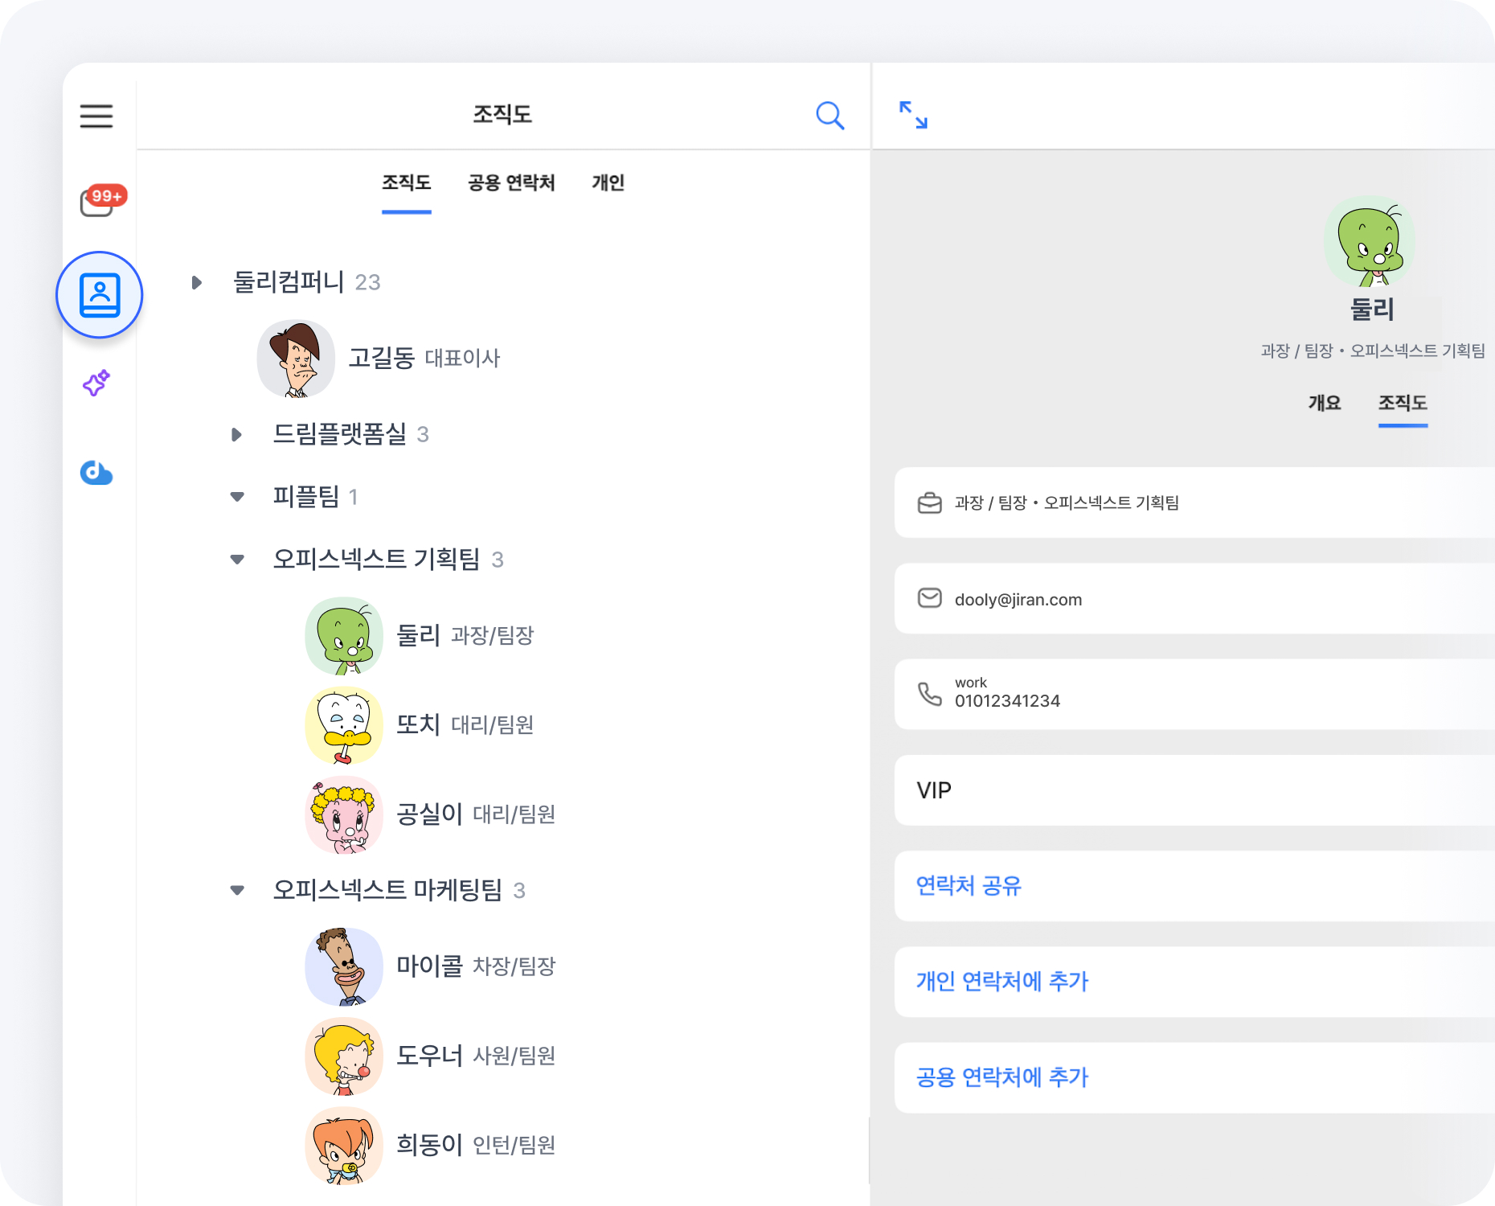The height and width of the screenshot is (1206, 1495).
Task: Click the 연락처 공유 link
Action: coord(969,886)
